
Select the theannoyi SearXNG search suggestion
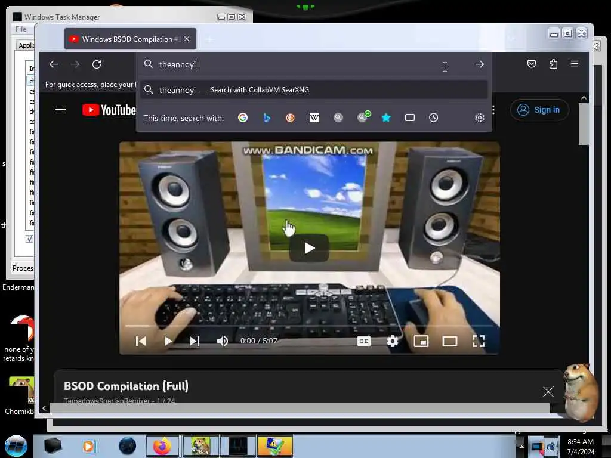pos(314,90)
